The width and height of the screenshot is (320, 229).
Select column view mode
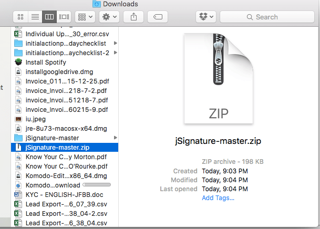pyautogui.click(x=49, y=17)
